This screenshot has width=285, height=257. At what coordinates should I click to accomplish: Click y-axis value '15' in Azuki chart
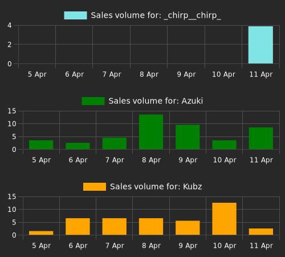[x=12, y=111]
